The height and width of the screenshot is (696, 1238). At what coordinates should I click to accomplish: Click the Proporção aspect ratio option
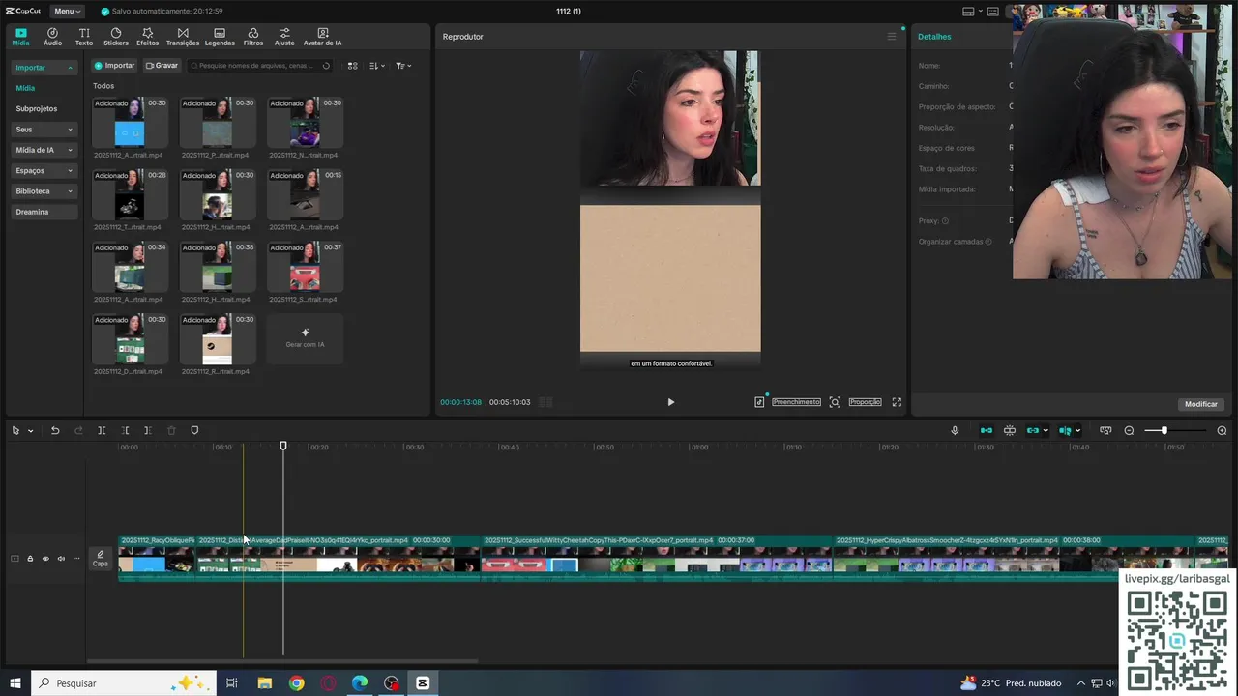pyautogui.click(x=865, y=402)
